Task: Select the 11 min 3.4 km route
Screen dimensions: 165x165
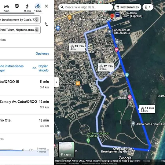Action: tap(25, 84)
